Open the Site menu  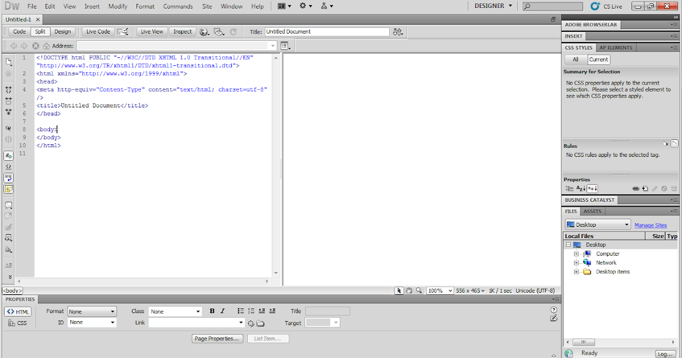(207, 6)
